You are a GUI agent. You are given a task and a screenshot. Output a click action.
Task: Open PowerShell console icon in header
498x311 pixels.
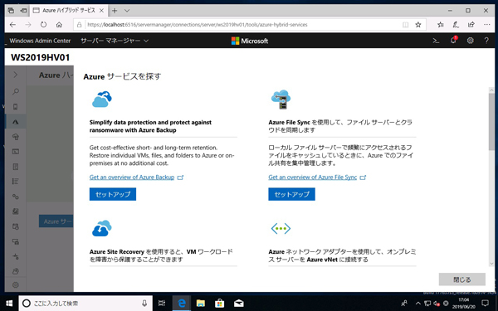(436, 41)
